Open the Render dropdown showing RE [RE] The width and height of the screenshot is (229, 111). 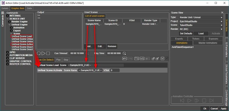coord(221,29)
